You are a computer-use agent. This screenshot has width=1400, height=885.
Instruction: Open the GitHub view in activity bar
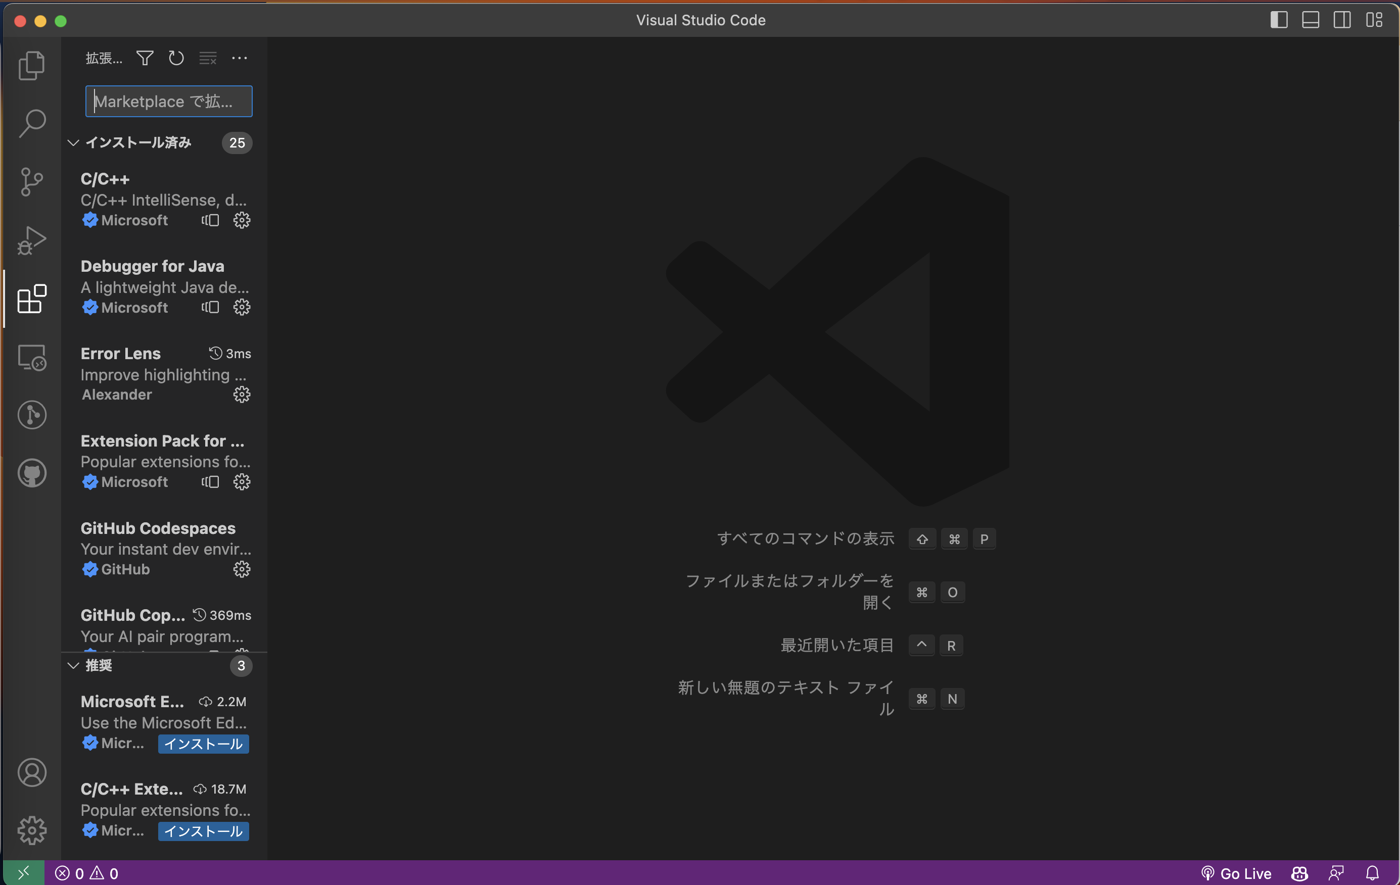click(x=31, y=473)
